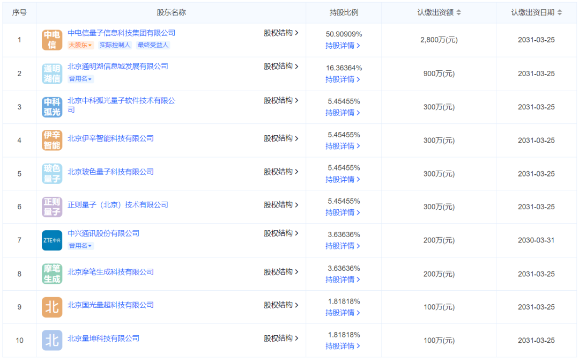Expand the 大股东 tag dropdown
This screenshot has width=579, height=361.
(x=80, y=46)
